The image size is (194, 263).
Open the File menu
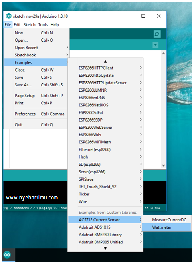click(8, 25)
